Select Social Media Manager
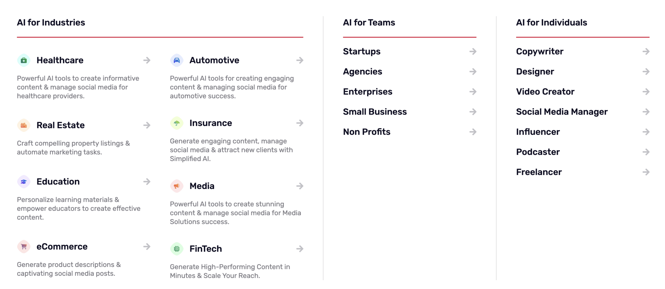 [562, 112]
